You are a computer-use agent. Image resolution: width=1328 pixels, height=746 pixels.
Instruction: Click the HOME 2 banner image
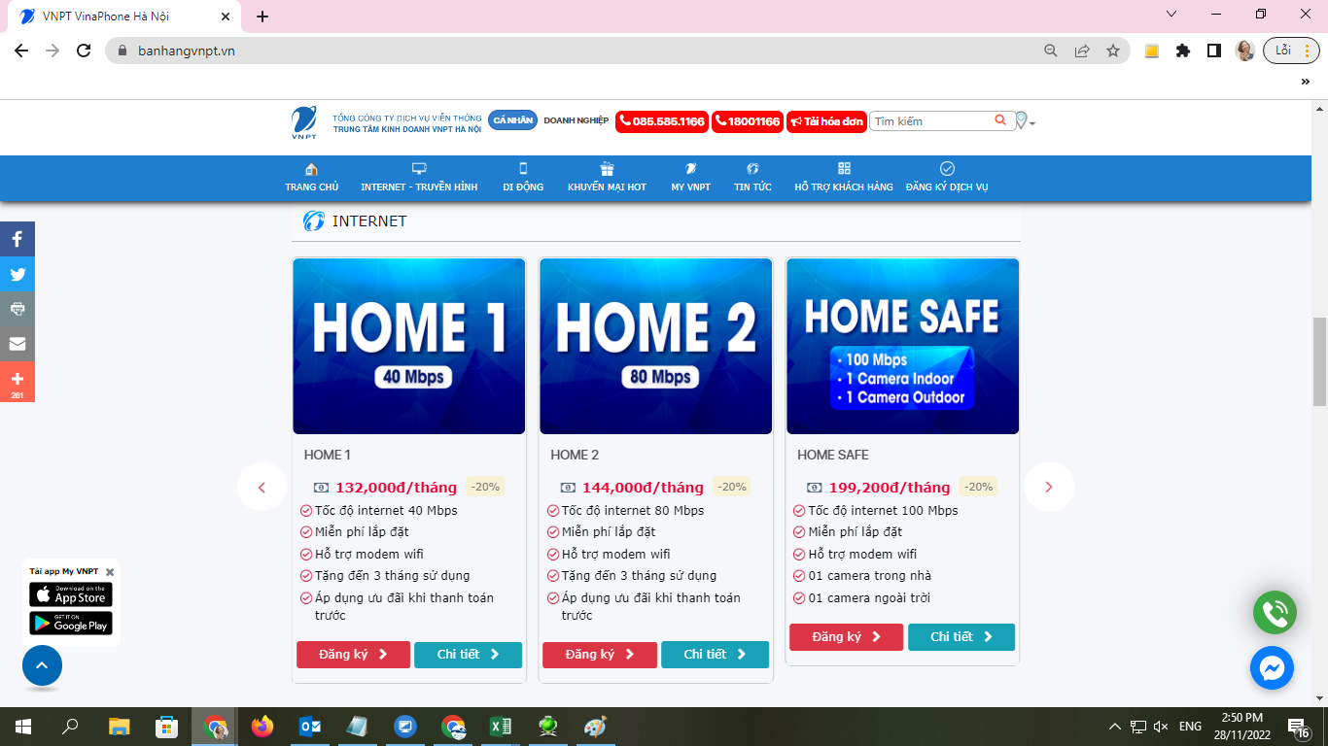(656, 346)
